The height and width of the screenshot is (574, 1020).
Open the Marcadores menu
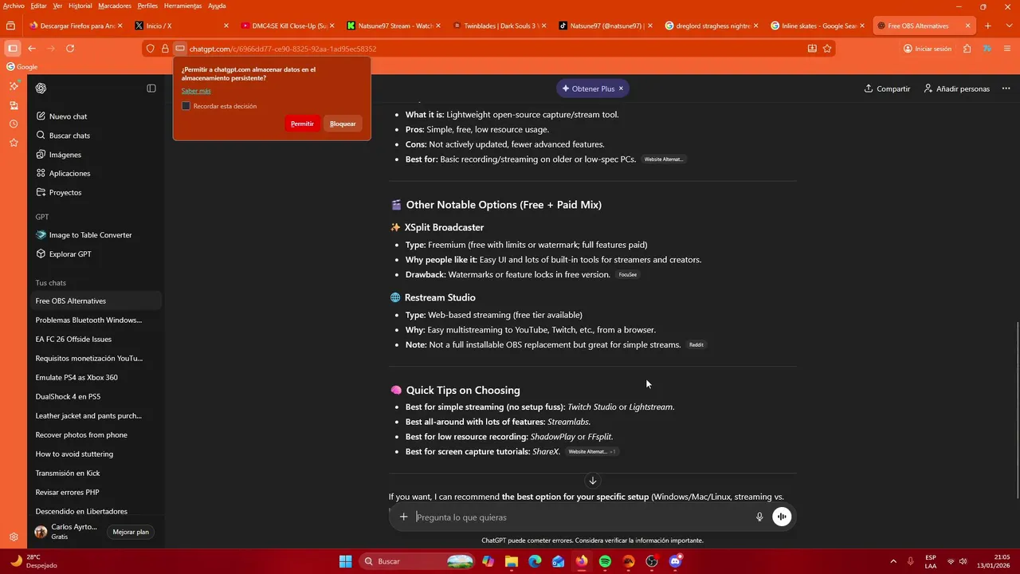(x=115, y=6)
